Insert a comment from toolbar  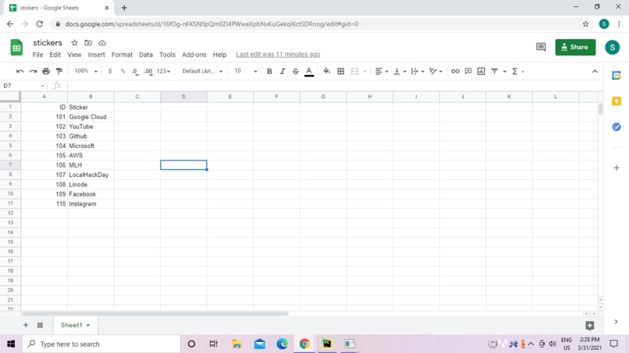click(468, 72)
